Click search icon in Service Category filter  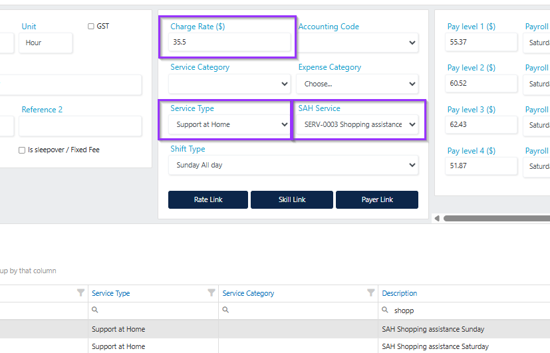[225, 310]
